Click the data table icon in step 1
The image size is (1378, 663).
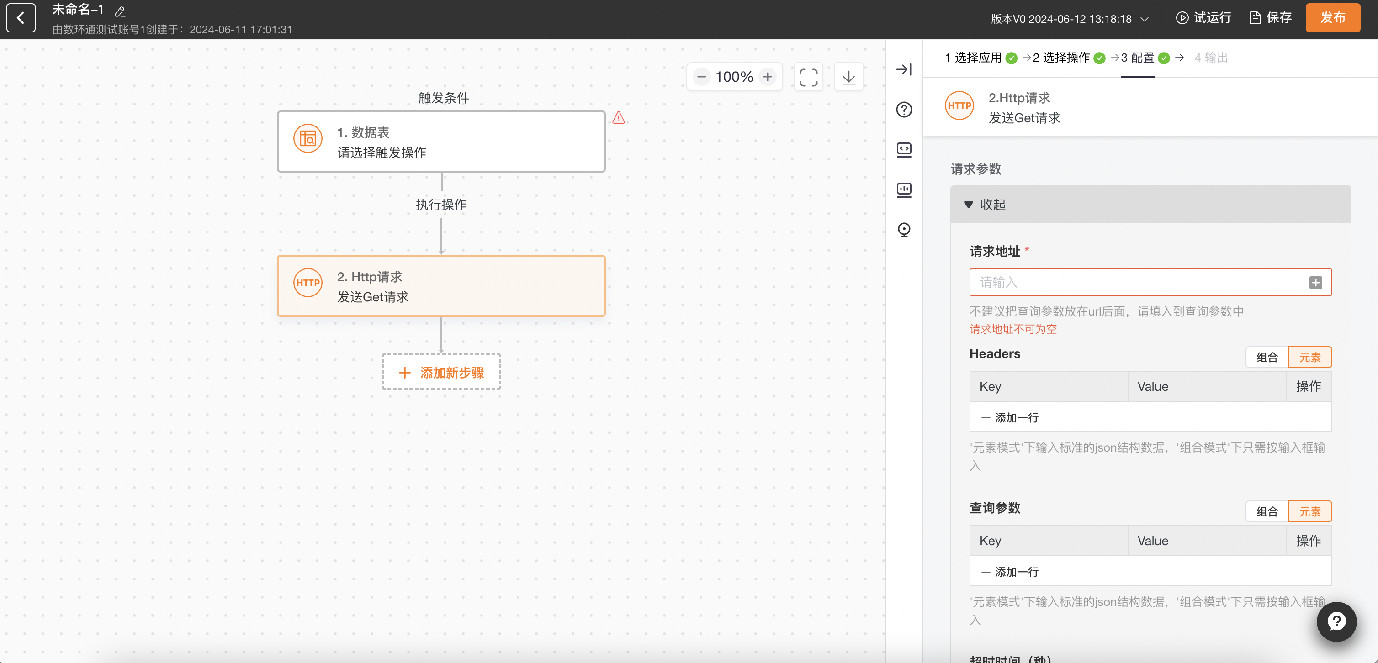307,139
